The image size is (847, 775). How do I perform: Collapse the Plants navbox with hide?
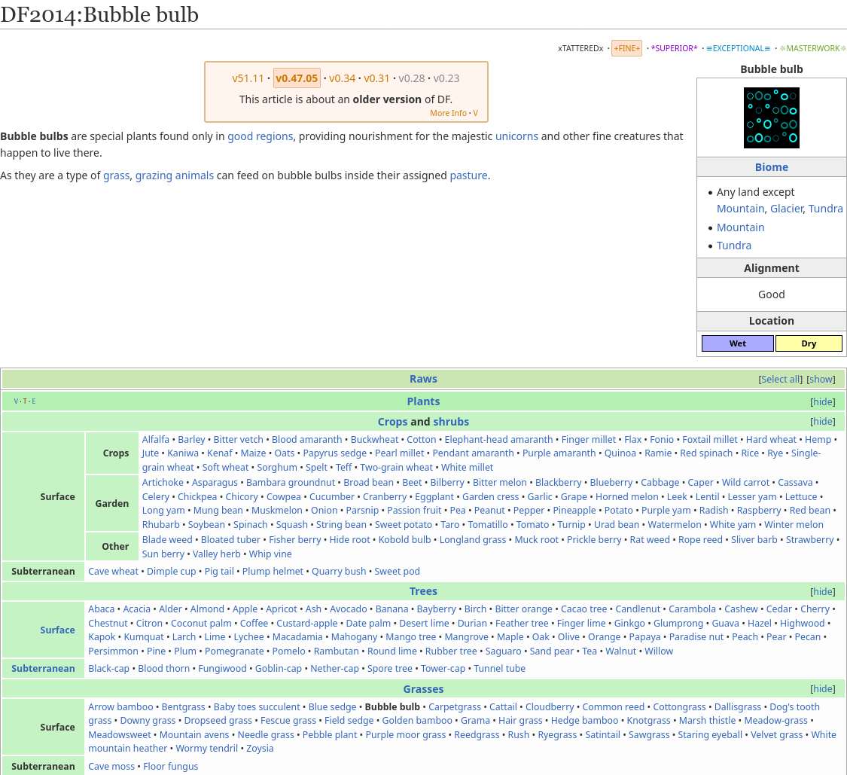(823, 401)
